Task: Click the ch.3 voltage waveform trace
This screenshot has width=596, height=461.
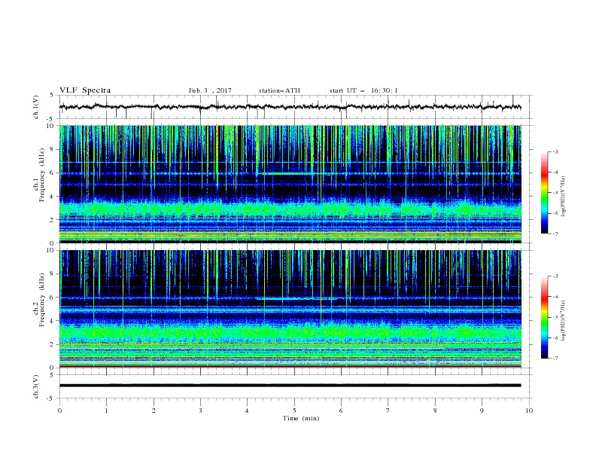Action: tap(290, 386)
